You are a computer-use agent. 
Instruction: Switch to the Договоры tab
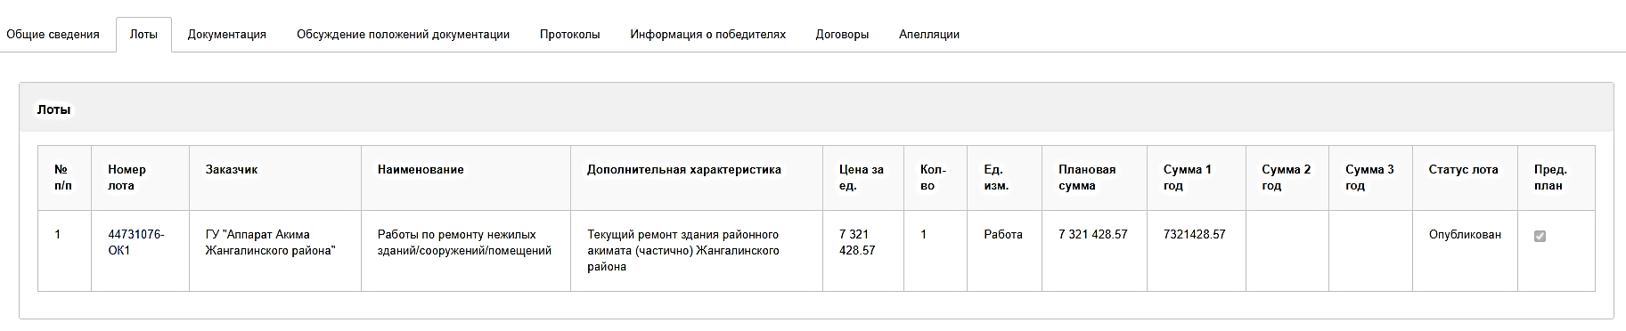842,35
